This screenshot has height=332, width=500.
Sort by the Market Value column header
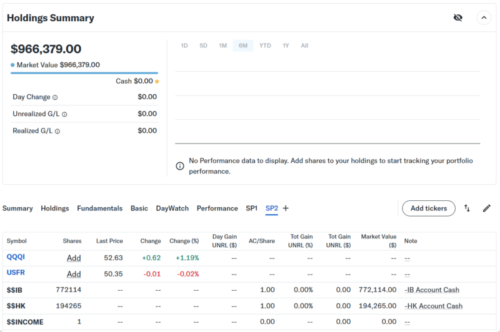(379, 241)
